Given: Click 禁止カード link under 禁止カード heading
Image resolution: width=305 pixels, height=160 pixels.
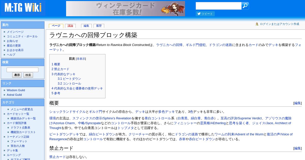Looking at the screenshot, I should 57,157.
